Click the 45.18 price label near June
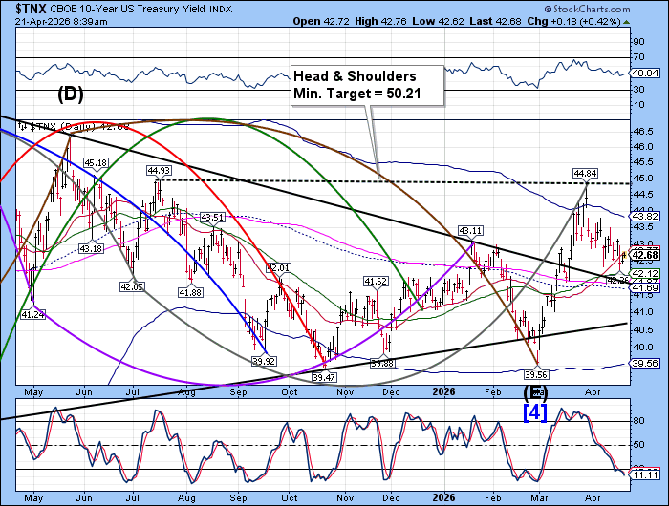Viewport: 669px width, 506px height. pos(95,163)
